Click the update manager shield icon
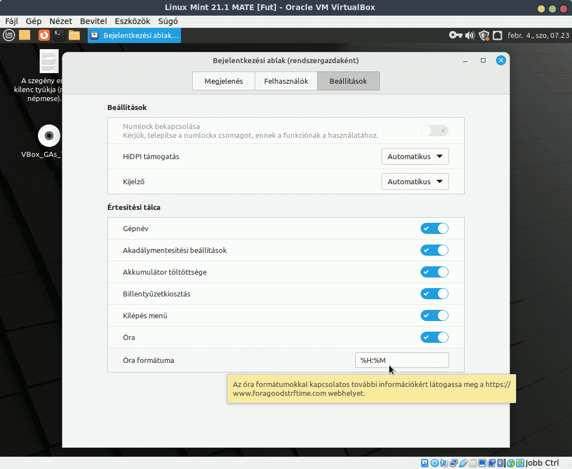The width and height of the screenshot is (572, 469). coord(484,35)
